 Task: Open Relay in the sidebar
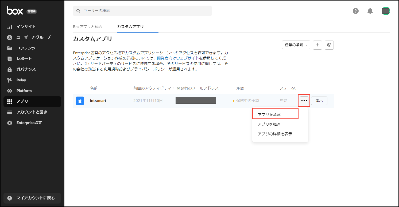pyautogui.click(x=21, y=80)
